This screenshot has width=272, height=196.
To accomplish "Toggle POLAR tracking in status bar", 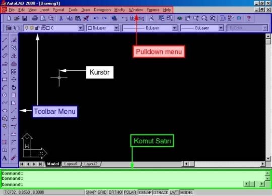I will pos(130,192).
